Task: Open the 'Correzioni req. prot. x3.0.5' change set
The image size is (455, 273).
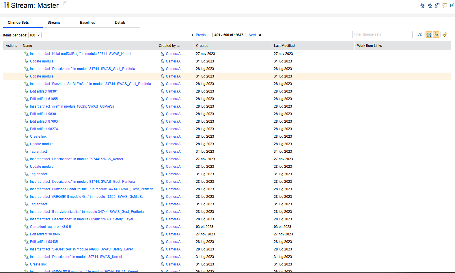Action: coord(50,227)
